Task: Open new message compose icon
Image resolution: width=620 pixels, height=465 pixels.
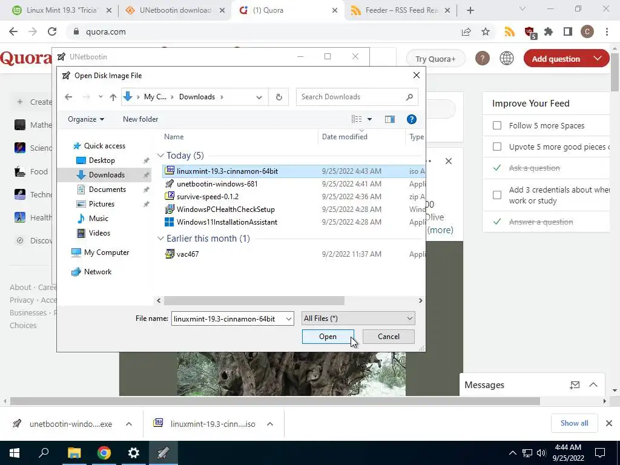Action: [575, 384]
